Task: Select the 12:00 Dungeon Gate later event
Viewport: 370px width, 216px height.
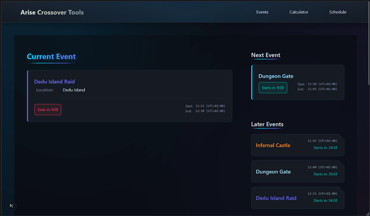Action: pos(298,171)
